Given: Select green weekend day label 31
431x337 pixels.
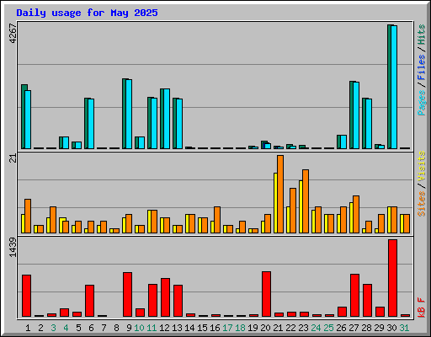Looking at the screenshot, I should (404, 328).
